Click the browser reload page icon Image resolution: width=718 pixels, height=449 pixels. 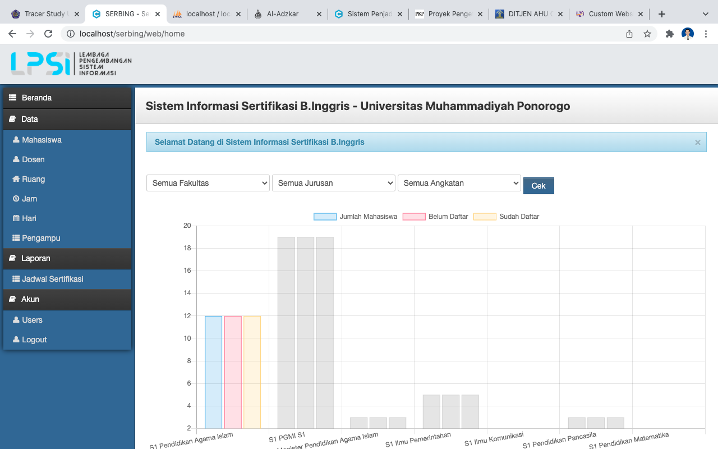click(x=48, y=34)
